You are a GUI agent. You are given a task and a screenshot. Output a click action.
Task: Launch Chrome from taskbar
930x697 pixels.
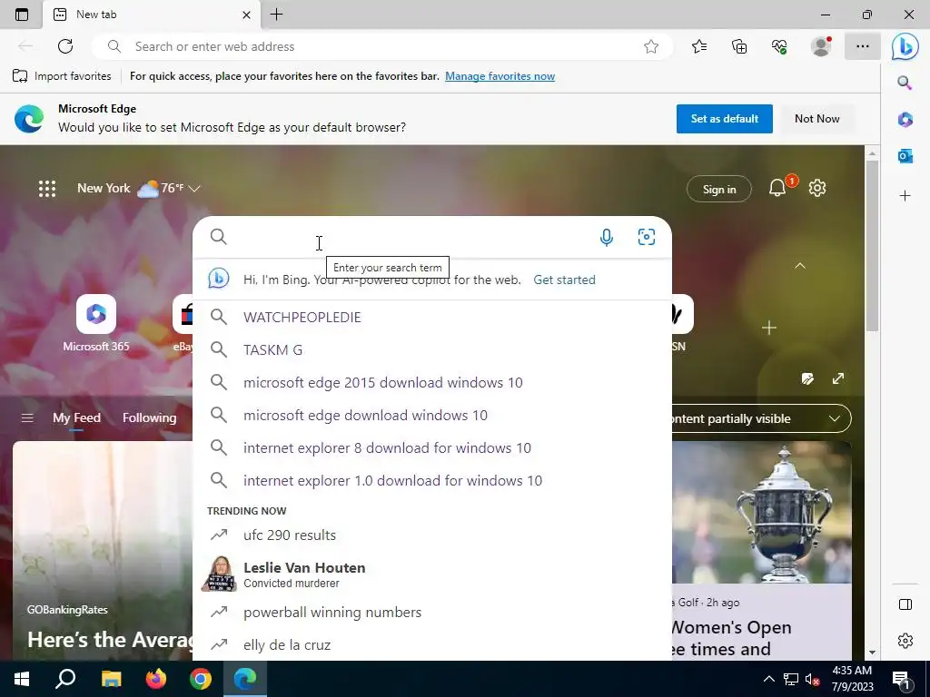201,679
